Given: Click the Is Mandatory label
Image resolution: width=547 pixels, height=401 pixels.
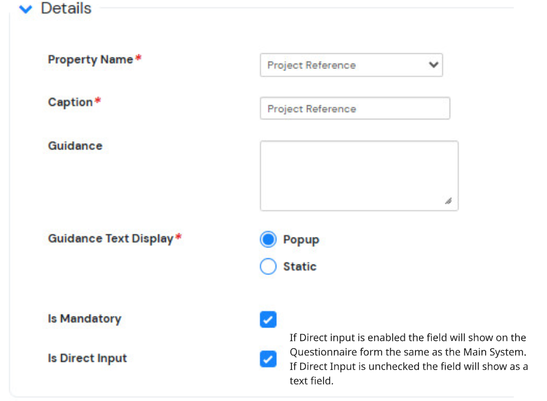Looking at the screenshot, I should 85,319.
